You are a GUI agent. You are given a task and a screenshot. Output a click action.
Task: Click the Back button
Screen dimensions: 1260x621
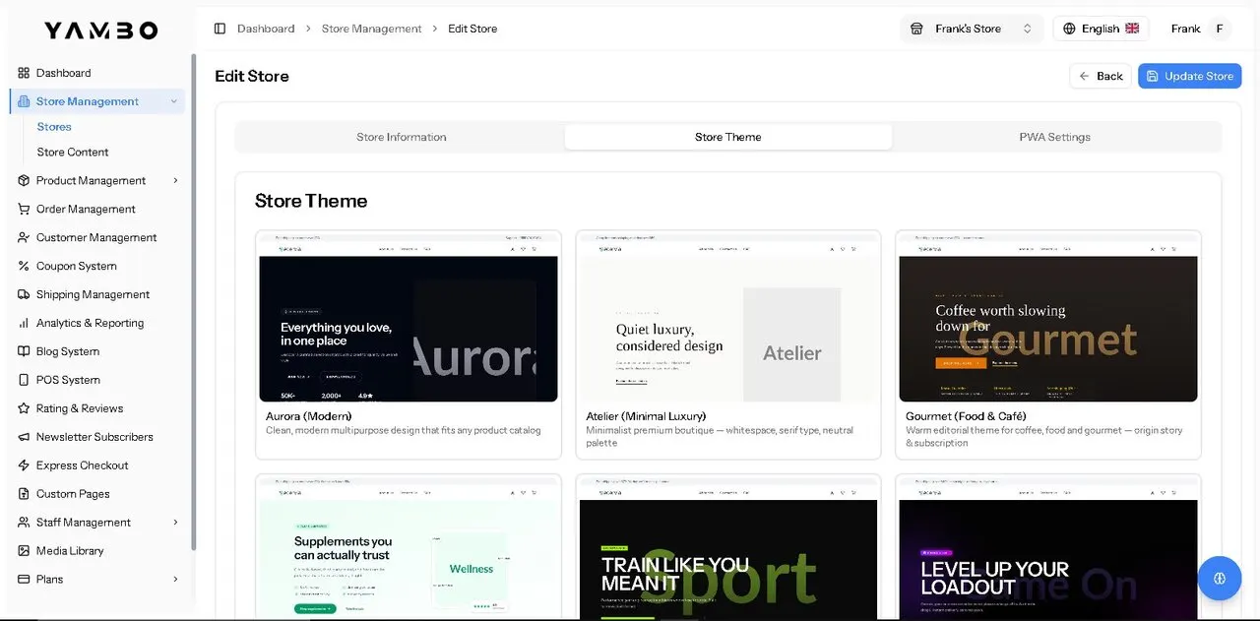pyautogui.click(x=1101, y=76)
